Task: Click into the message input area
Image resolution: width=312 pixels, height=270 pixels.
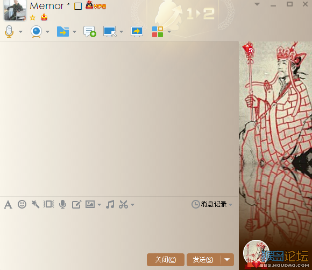Action: [x=119, y=231]
